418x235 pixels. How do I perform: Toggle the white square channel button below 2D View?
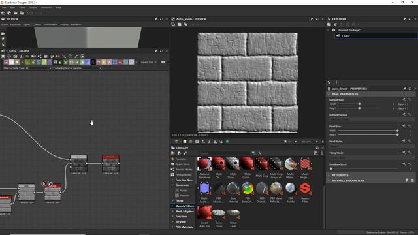[x=184, y=142]
